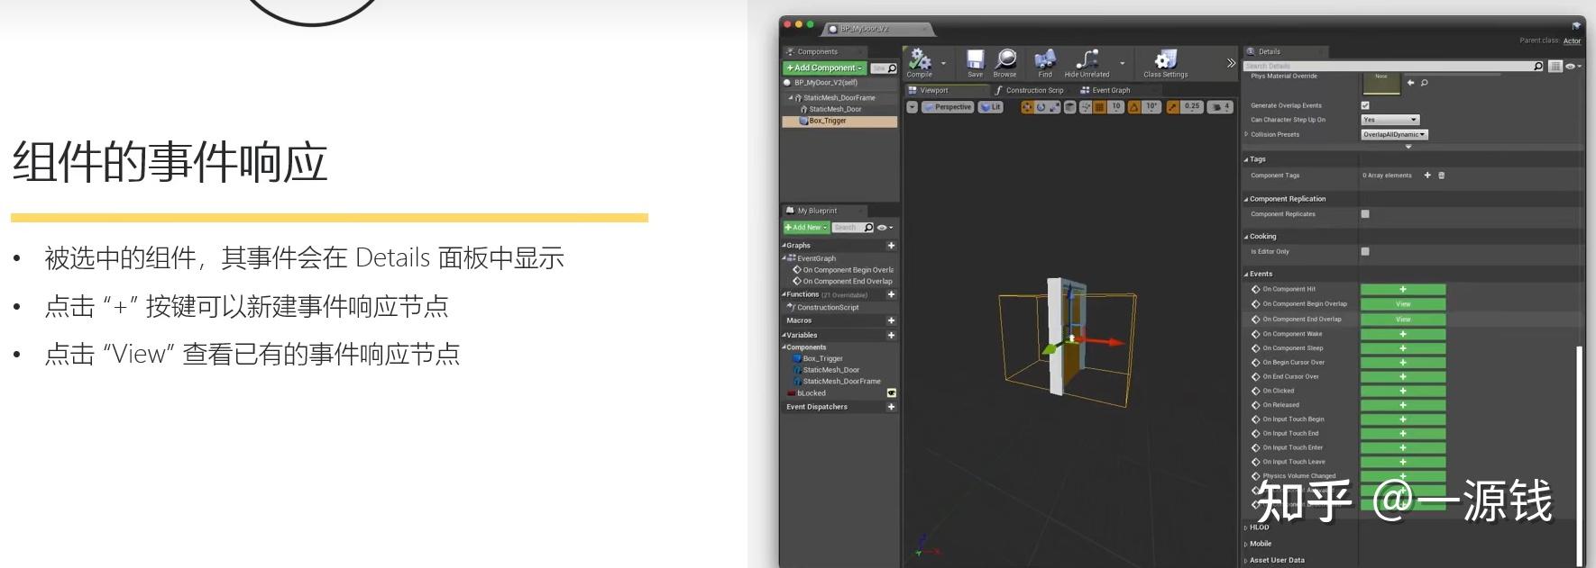
Task: Add a new macro with Macros plus icon
Action: pyautogui.click(x=891, y=320)
